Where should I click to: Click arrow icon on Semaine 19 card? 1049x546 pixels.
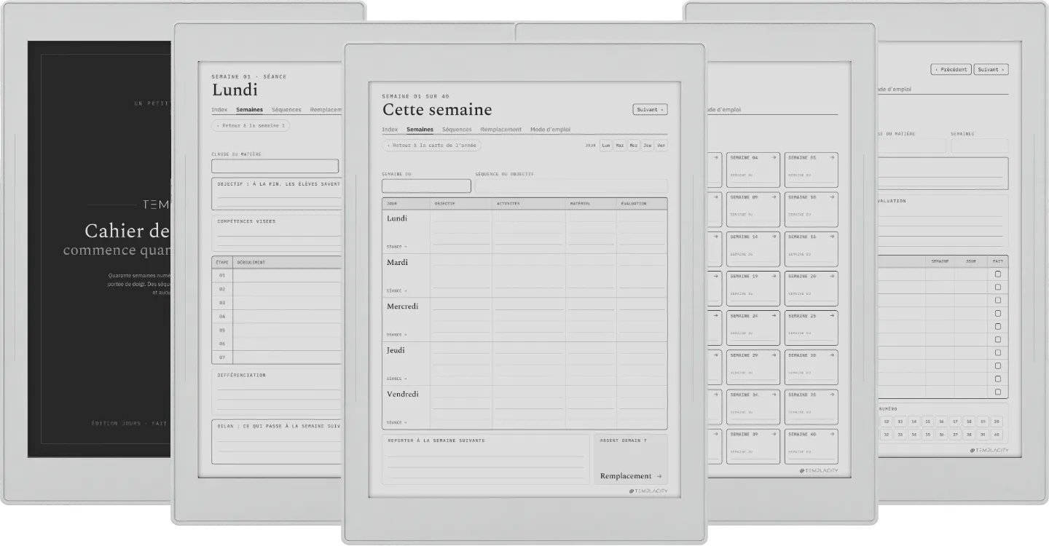(774, 276)
